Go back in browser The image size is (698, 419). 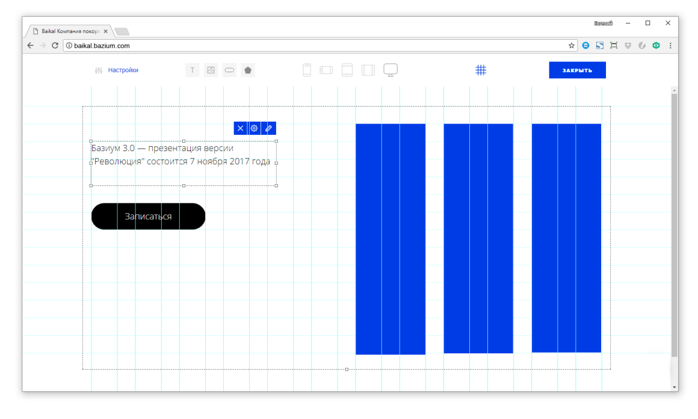pyautogui.click(x=30, y=45)
